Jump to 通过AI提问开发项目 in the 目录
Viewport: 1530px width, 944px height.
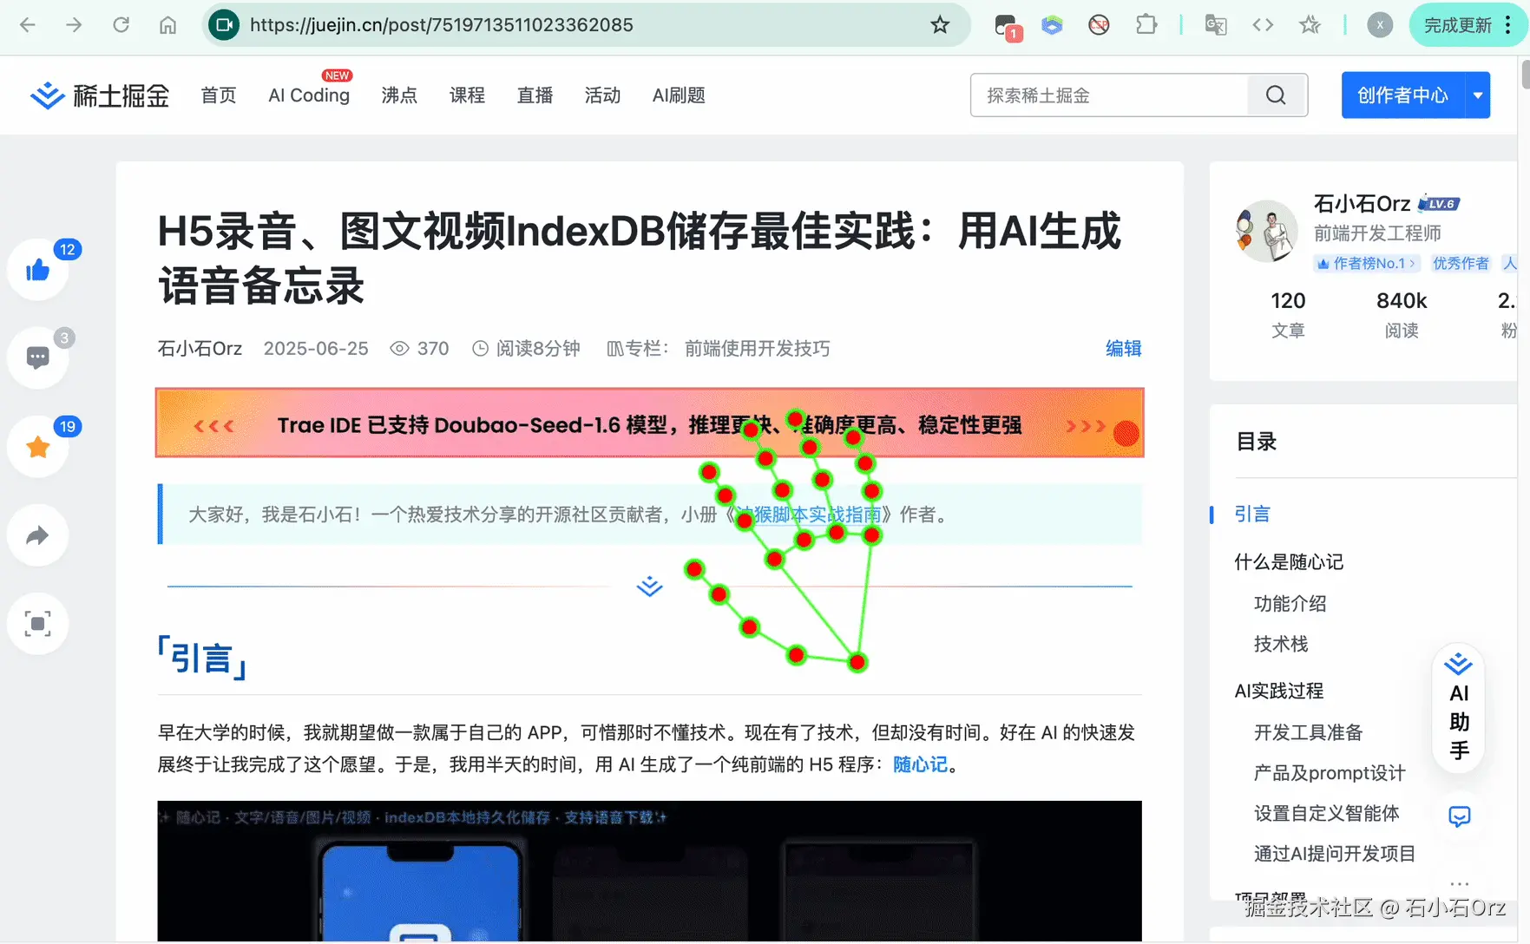[1335, 854]
